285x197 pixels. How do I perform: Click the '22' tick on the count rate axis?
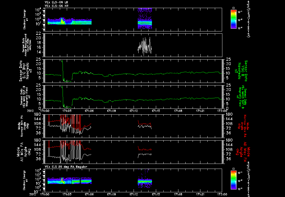point(38,33)
